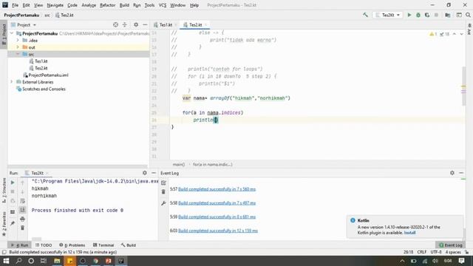The width and height of the screenshot is (473, 266).
Task: Open Run panel settings gear
Action: pos(145,173)
